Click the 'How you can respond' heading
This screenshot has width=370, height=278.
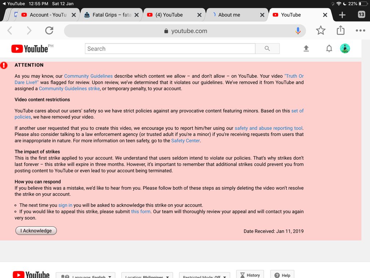38,182
